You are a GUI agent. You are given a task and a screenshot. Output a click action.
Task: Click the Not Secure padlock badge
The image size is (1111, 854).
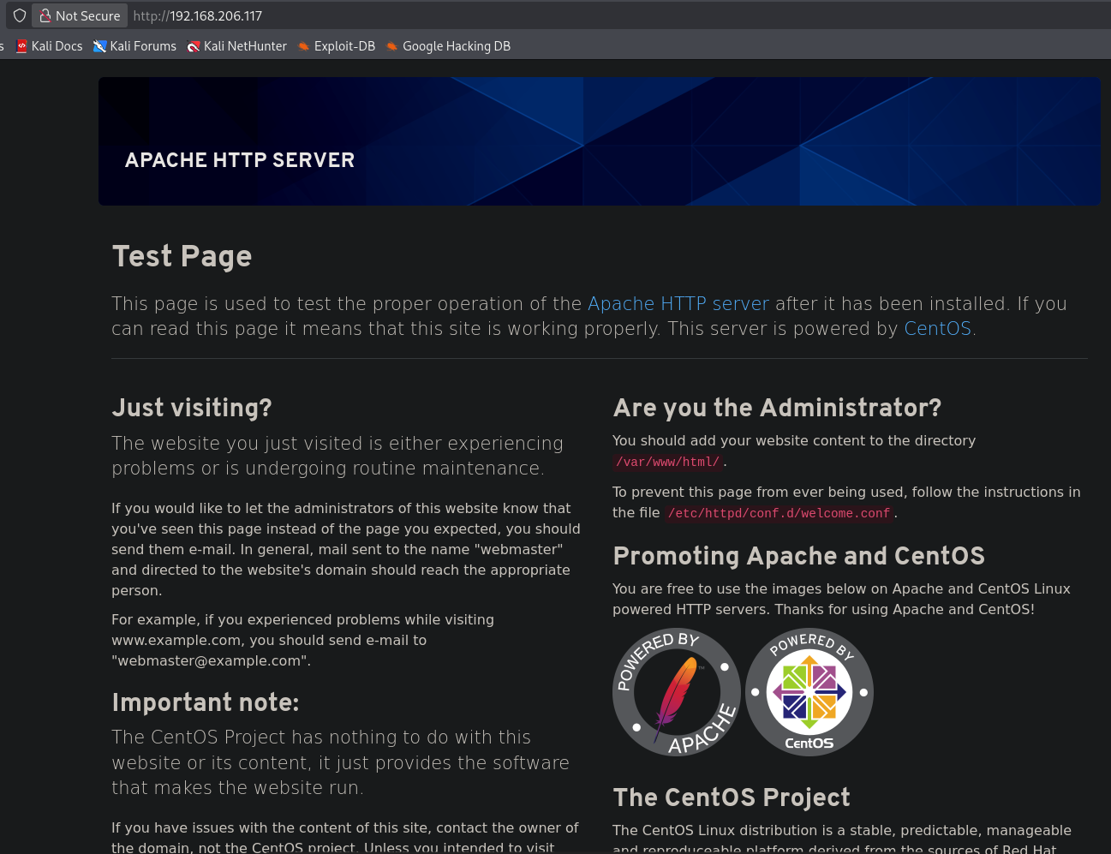coord(80,15)
